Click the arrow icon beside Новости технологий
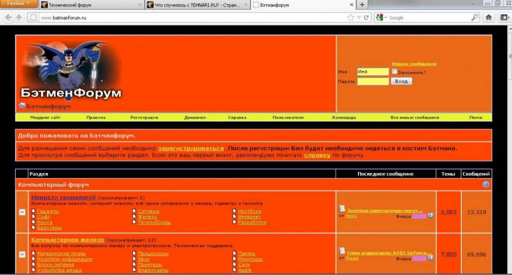Image resolution: width=512 pixels, height=275 pixels. coord(22,212)
